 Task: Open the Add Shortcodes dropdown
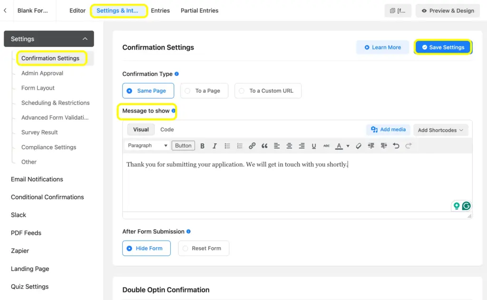click(440, 130)
